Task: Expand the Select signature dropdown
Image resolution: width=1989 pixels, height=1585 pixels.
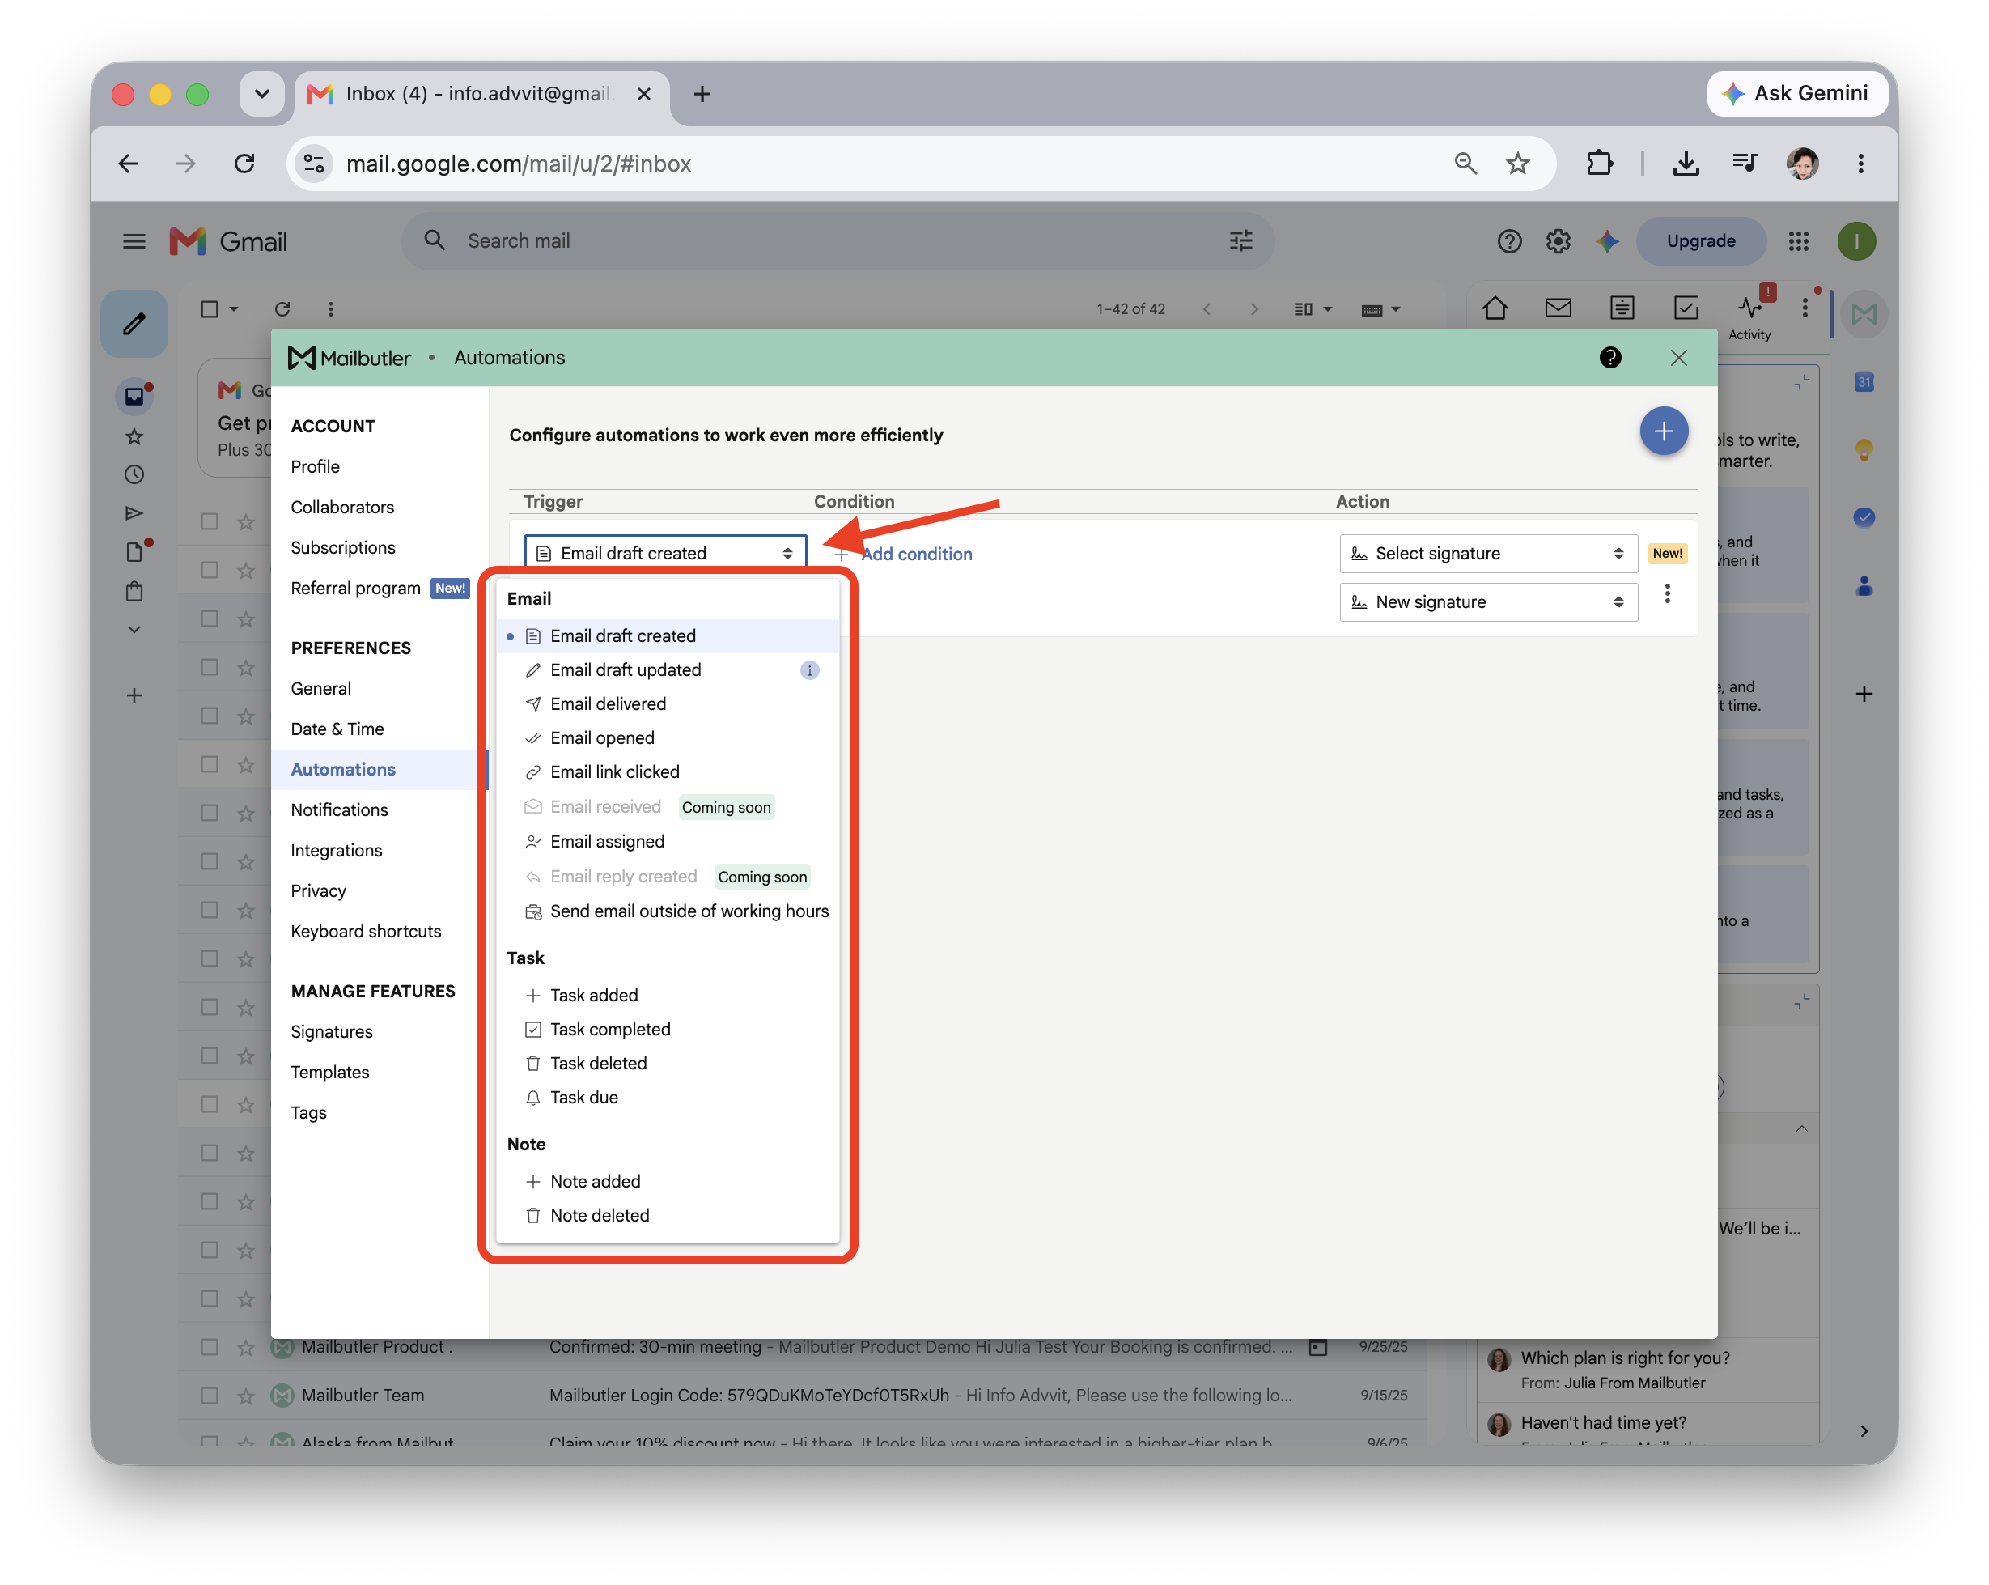Action: [1487, 553]
